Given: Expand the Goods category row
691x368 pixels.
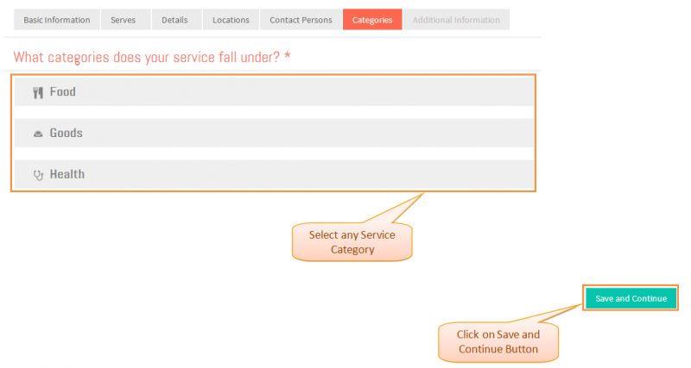Looking at the screenshot, I should tap(274, 133).
